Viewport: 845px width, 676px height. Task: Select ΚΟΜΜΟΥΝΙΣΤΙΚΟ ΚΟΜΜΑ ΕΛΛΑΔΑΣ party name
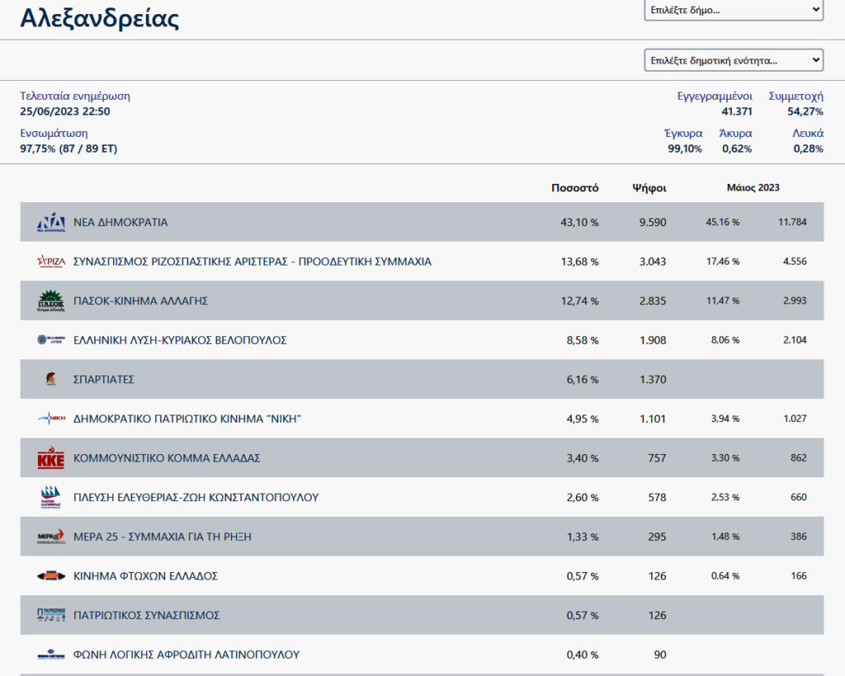pyautogui.click(x=167, y=458)
